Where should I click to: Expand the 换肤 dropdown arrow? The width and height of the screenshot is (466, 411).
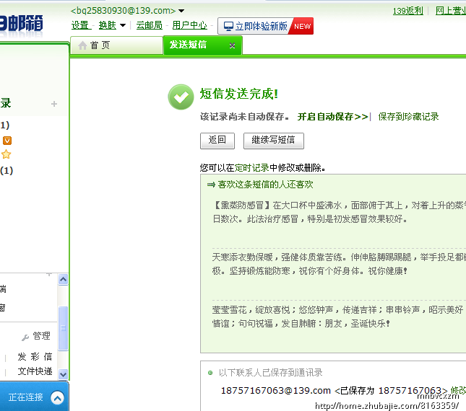coord(123,25)
